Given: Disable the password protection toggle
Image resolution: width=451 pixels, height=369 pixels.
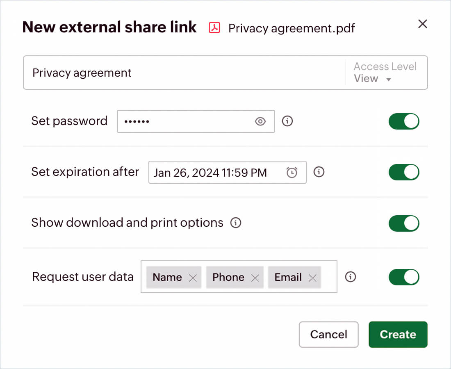Looking at the screenshot, I should [404, 121].
